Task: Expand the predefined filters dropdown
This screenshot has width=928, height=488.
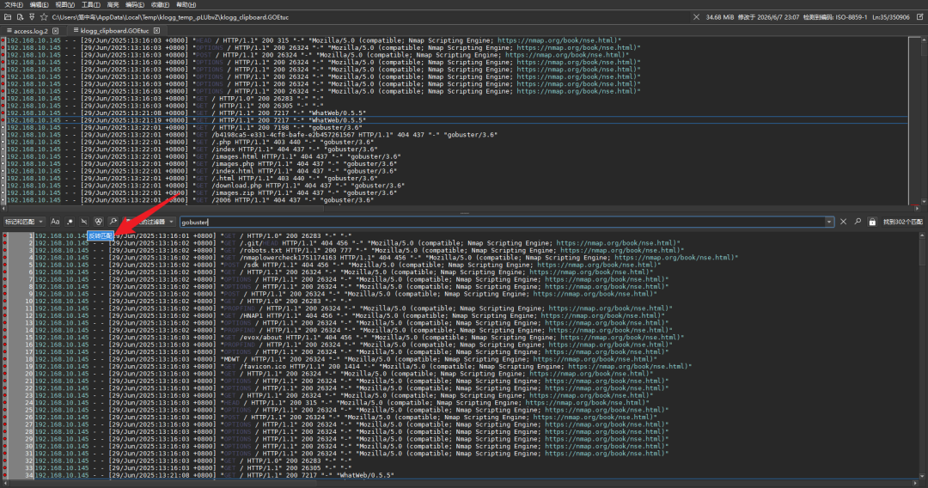Action: [150, 222]
